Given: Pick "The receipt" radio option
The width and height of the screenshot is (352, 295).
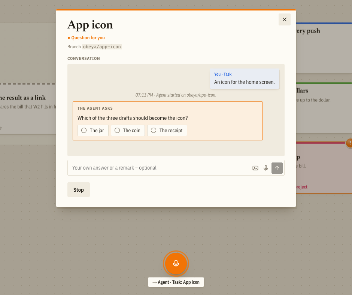Looking at the screenshot, I should pos(167,130).
